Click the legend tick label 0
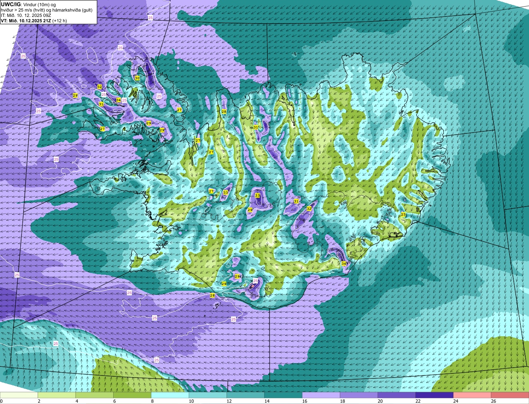The image size is (529, 404). tap(1, 401)
